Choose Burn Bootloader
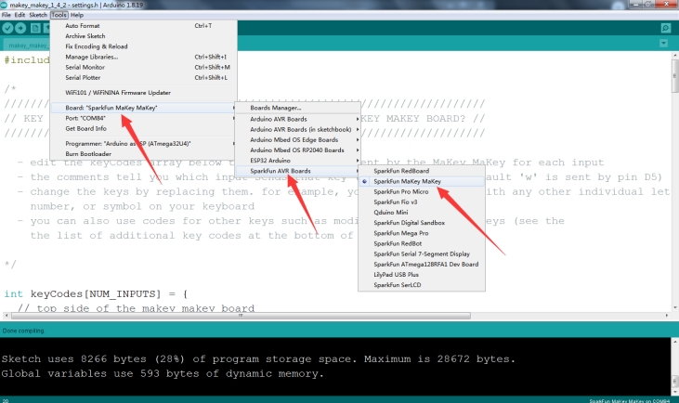This screenshot has width=679, height=403. 144,153
